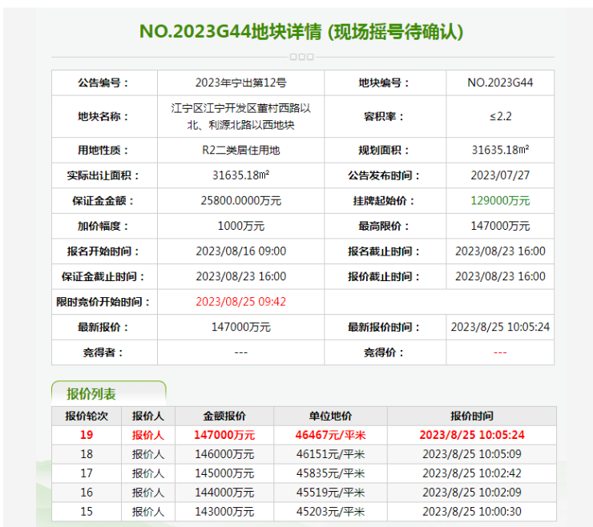Viewport: 593px width, 527px height.
Task: Click the green 挂牌起始价 value 129000万元
Action: pos(500,201)
